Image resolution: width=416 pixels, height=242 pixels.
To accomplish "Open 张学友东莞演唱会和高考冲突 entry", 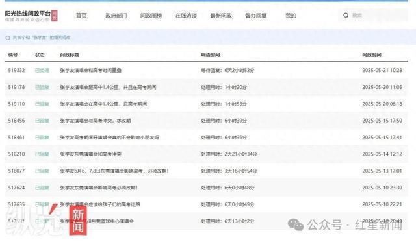I will (91, 154).
